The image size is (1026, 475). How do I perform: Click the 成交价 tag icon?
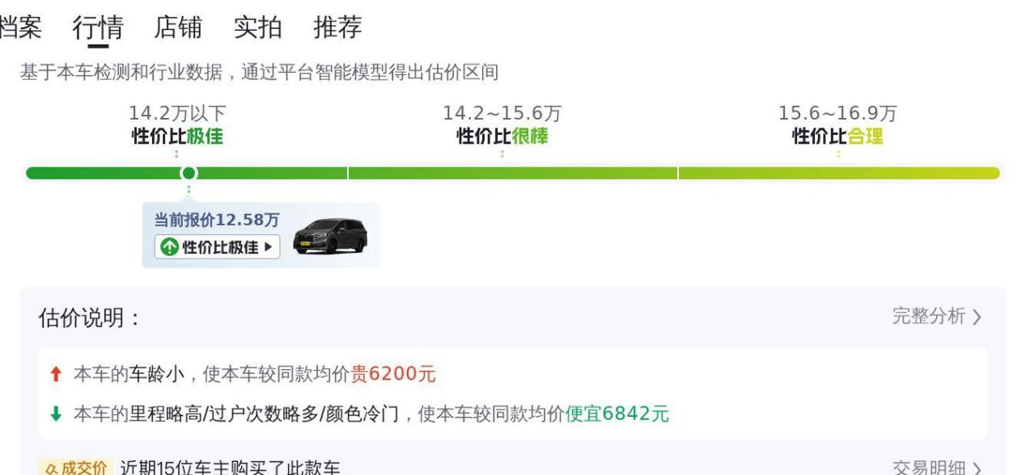[73, 468]
